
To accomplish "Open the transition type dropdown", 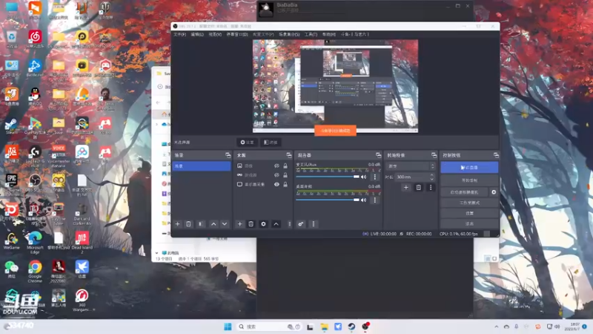I will 411,166.
